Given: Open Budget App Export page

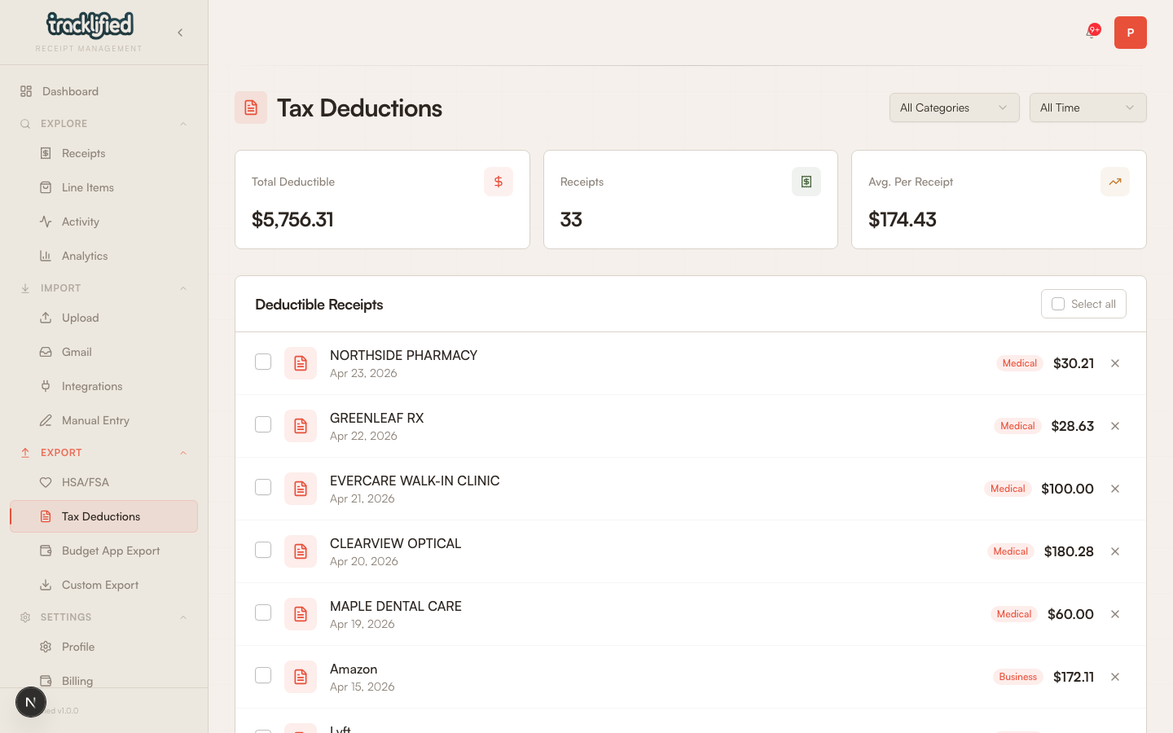Looking at the screenshot, I should coord(103,551).
